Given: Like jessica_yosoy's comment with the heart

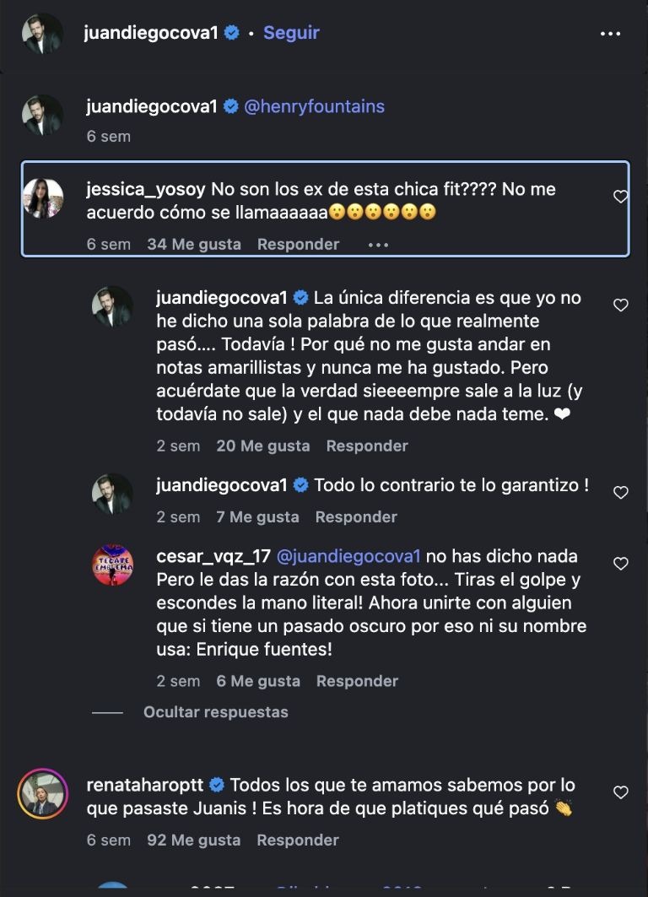Looking at the screenshot, I should pos(621,197).
